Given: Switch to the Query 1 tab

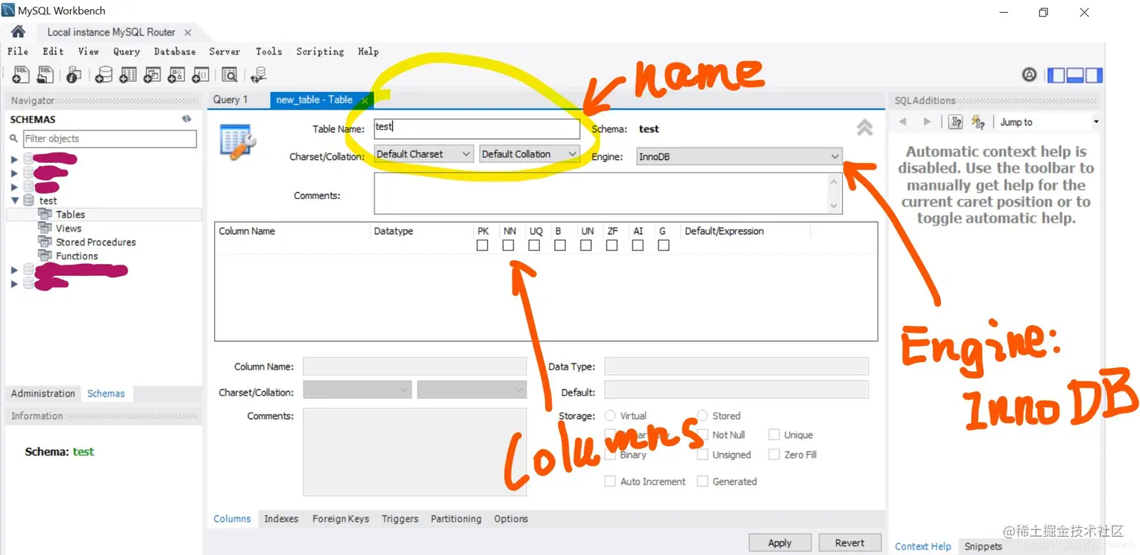Looking at the screenshot, I should click(x=231, y=100).
